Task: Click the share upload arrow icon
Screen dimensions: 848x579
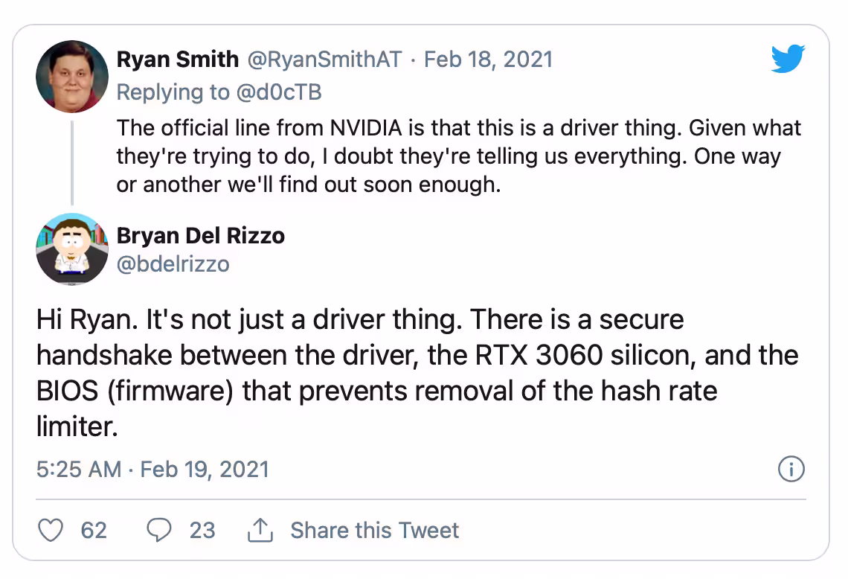Action: click(x=260, y=530)
